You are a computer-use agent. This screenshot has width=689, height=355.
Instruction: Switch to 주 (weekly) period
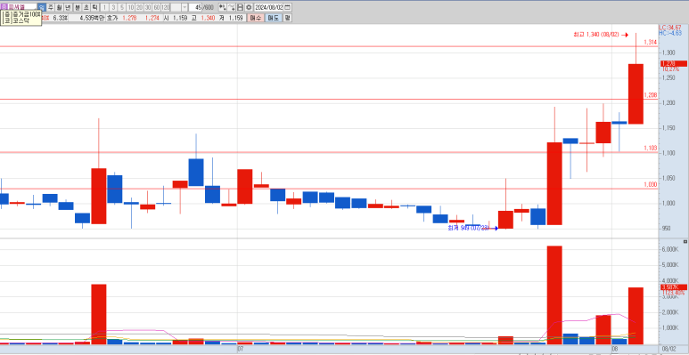click(51, 7)
